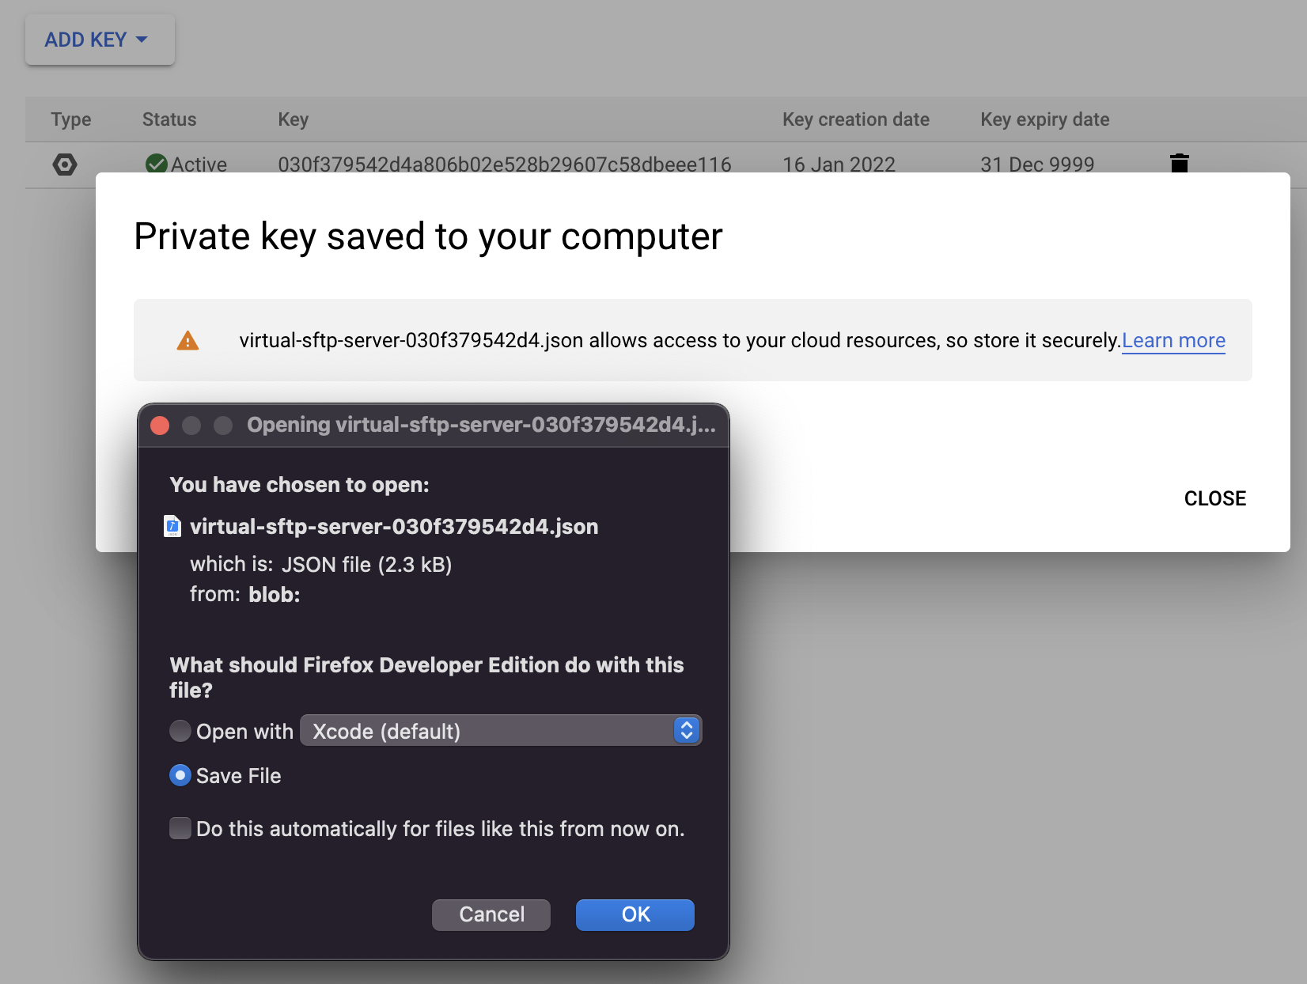The height and width of the screenshot is (984, 1307).
Task: Cancel the file download dialog
Action: tap(491, 914)
